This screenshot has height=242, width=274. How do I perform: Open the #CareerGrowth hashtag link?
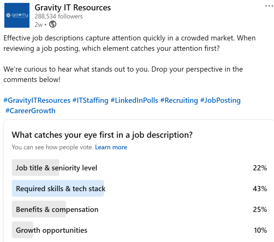[x=30, y=111]
